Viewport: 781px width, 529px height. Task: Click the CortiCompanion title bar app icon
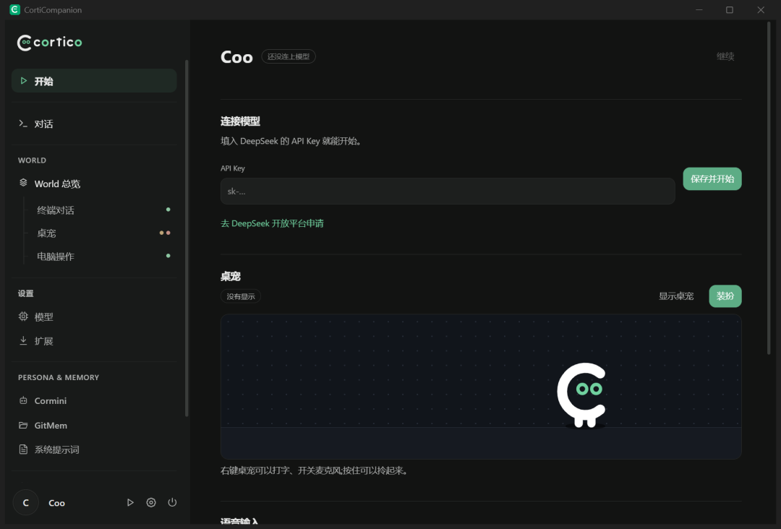[x=15, y=10]
